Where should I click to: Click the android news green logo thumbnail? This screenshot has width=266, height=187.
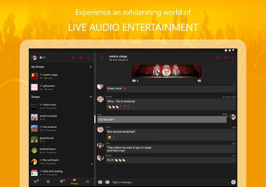[34, 151]
